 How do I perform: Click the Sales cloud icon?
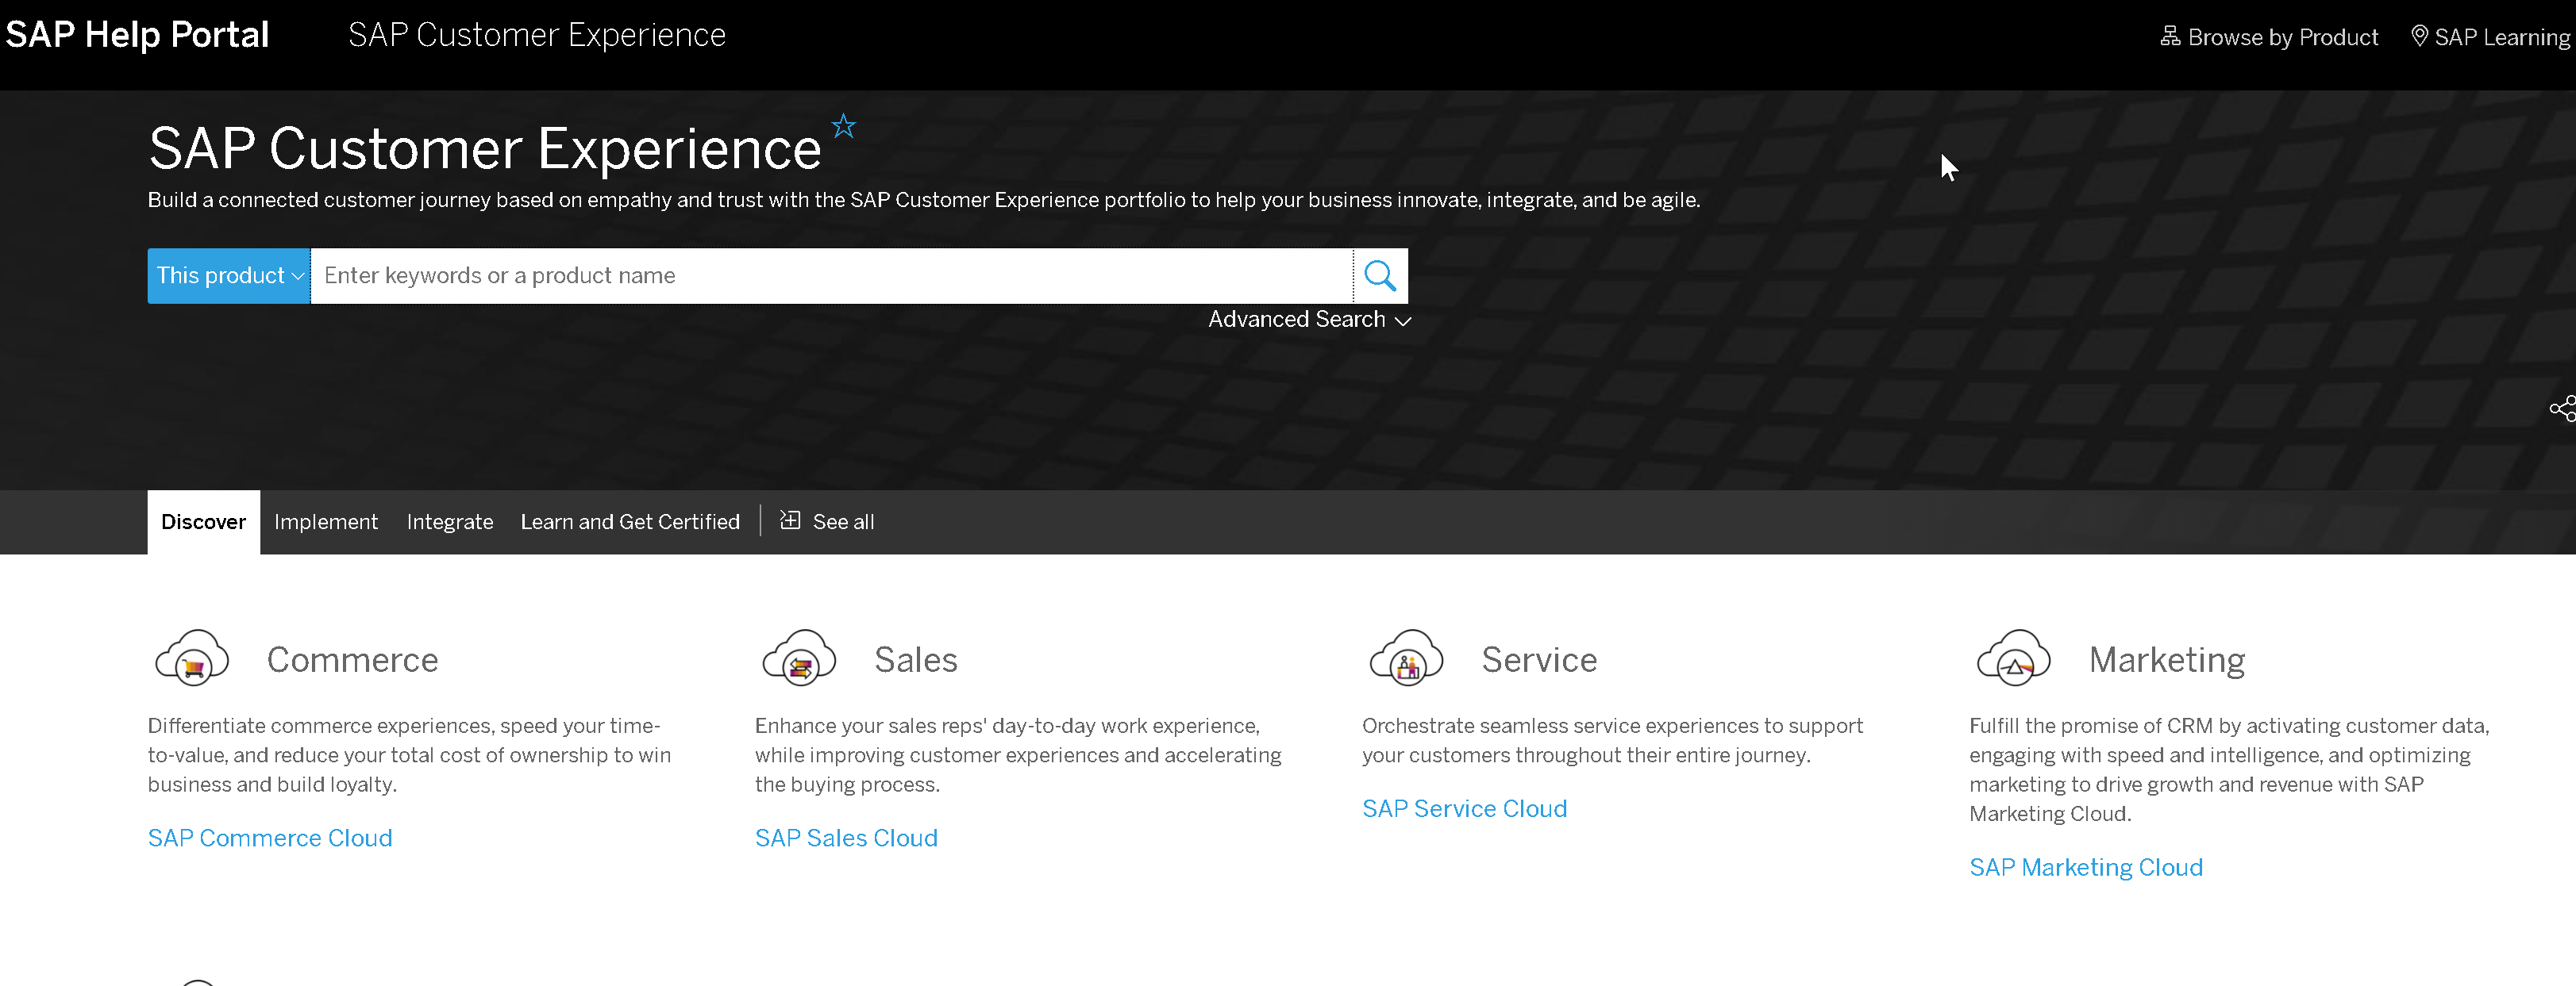799,658
